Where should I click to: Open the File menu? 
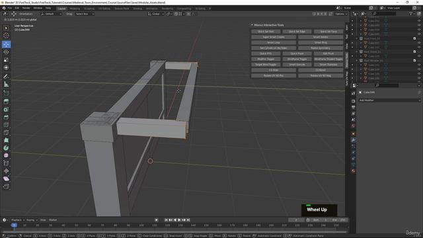[10, 8]
